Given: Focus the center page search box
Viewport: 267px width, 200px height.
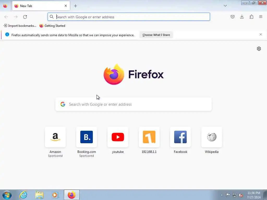Looking at the screenshot, I should [x=133, y=104].
